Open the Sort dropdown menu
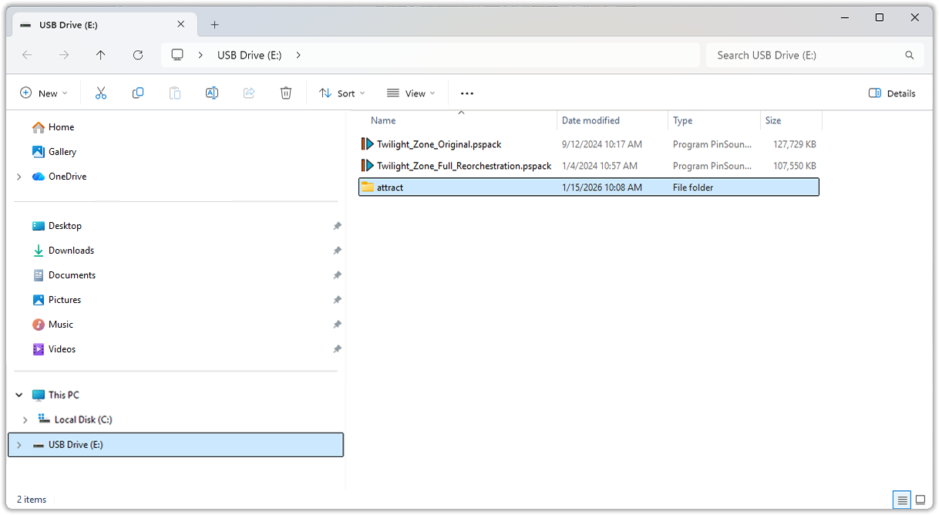This screenshot has width=939, height=515. (x=342, y=93)
